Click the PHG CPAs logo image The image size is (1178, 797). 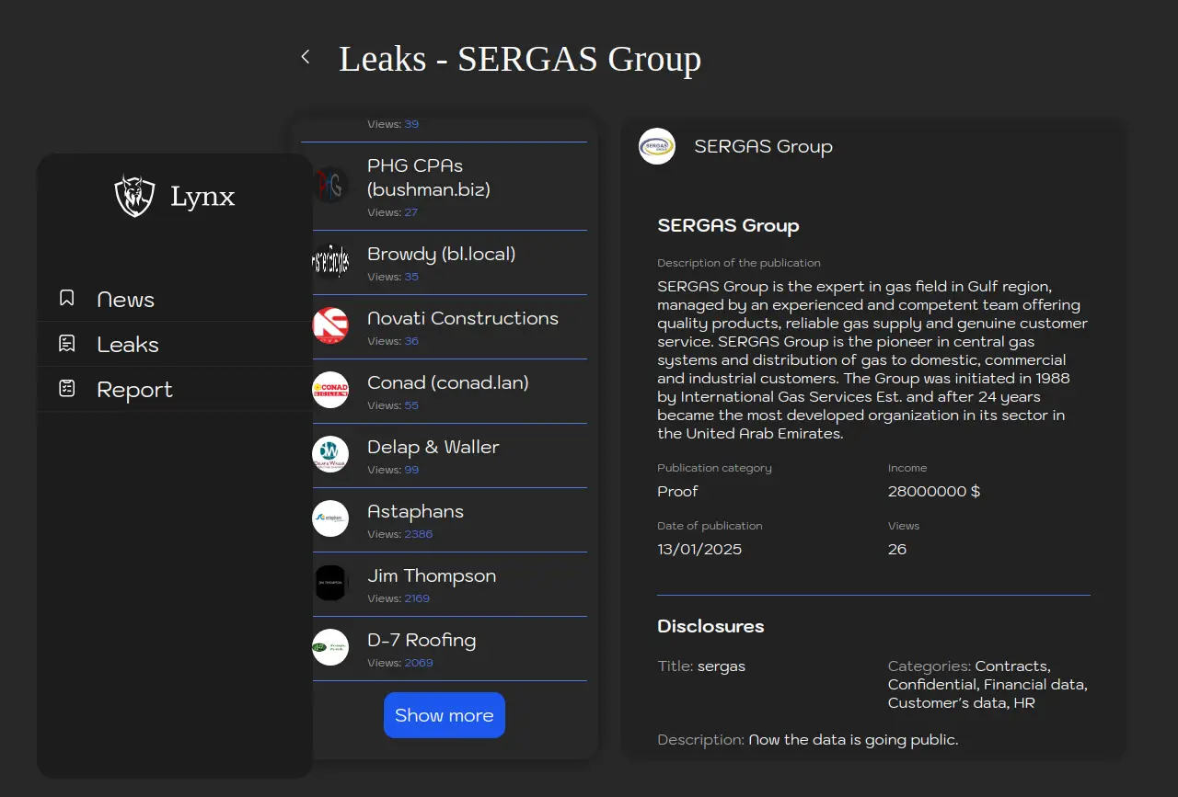[330, 185]
